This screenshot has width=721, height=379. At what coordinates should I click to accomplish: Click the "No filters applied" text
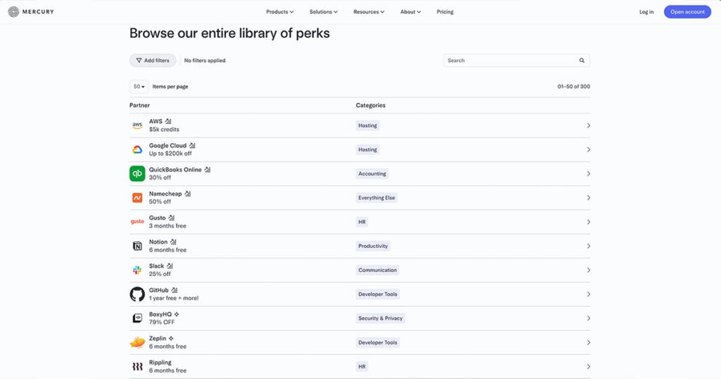(x=205, y=61)
